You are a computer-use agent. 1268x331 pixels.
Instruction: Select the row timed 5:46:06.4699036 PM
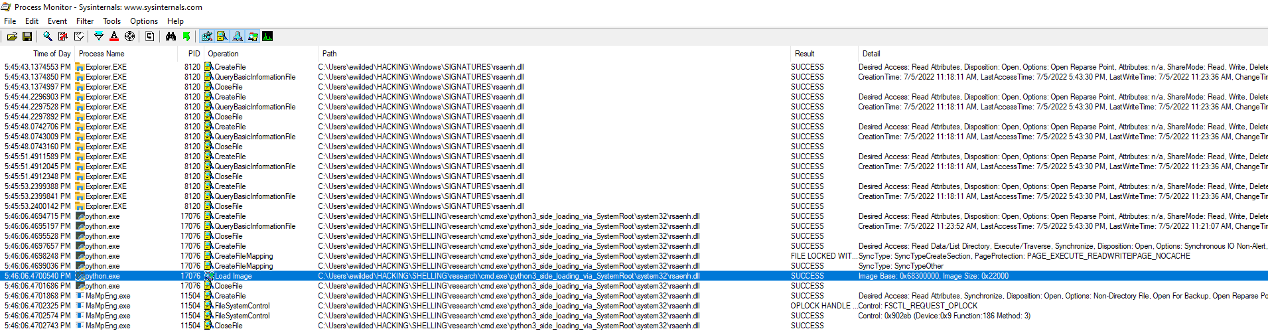click(x=634, y=266)
